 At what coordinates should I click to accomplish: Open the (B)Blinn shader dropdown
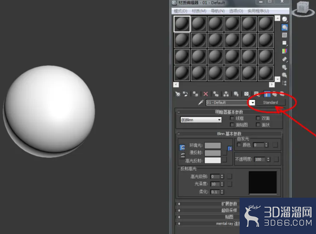coord(201,120)
